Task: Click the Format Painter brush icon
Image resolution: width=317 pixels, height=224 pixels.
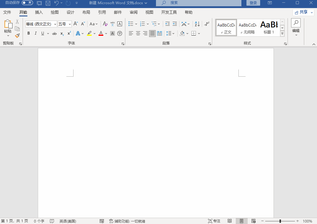Action: 17,36
